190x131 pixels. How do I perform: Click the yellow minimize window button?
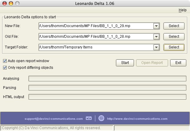[x=11, y=4]
